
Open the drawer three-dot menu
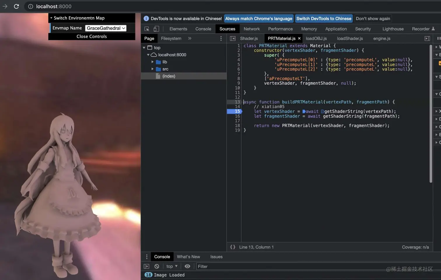147,257
